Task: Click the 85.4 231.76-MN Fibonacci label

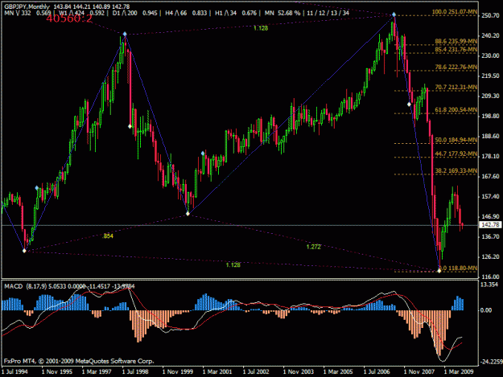Action: tap(456, 49)
